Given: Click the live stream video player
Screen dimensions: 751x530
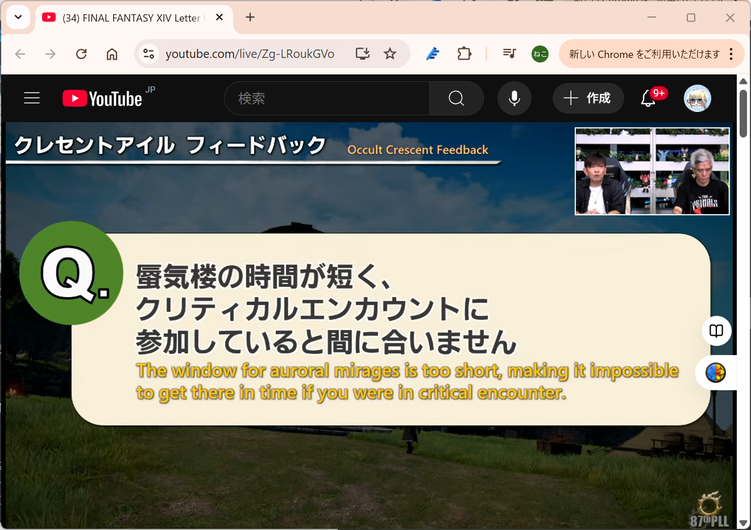Looking at the screenshot, I should tap(369, 325).
